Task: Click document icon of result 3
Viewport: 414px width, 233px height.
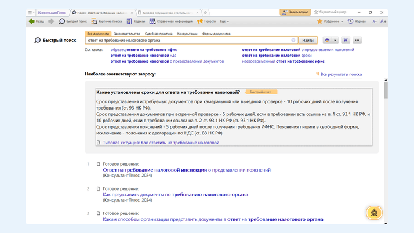Action: (x=98, y=213)
